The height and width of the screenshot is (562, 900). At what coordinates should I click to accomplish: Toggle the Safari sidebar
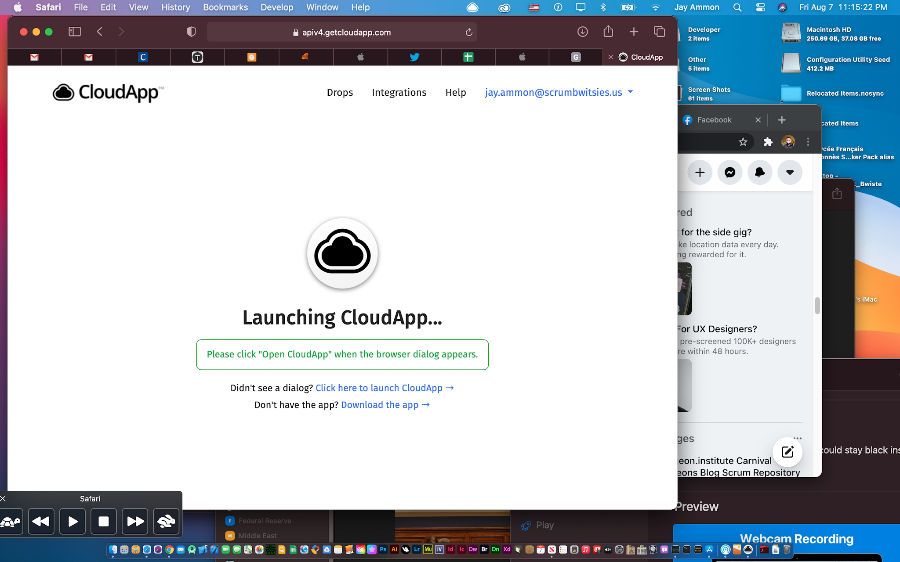(x=75, y=32)
